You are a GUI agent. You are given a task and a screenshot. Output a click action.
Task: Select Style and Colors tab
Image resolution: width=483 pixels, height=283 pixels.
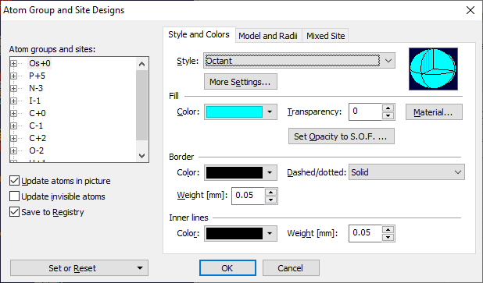click(x=199, y=34)
